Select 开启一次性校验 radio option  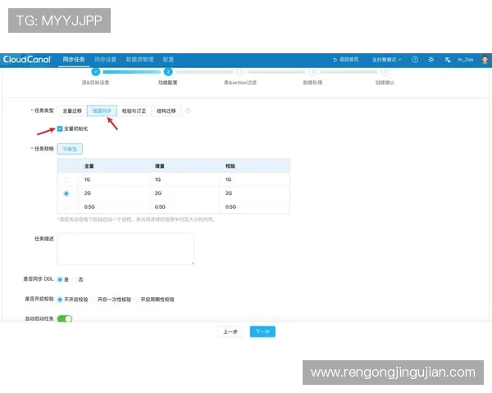pyautogui.click(x=96, y=300)
